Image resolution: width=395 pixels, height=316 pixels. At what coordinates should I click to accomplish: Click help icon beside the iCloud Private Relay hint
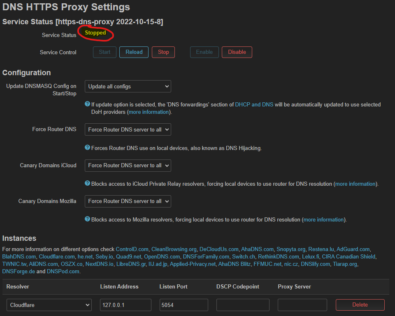pos(87,183)
